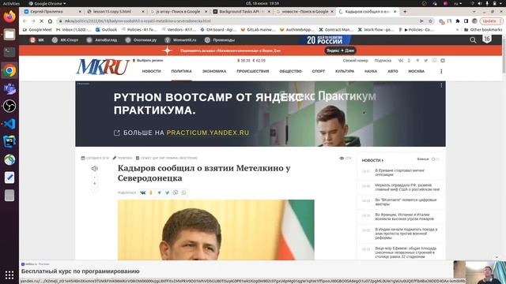Share the article on Twitter
This screenshot has width=506, height=284.
point(167,192)
